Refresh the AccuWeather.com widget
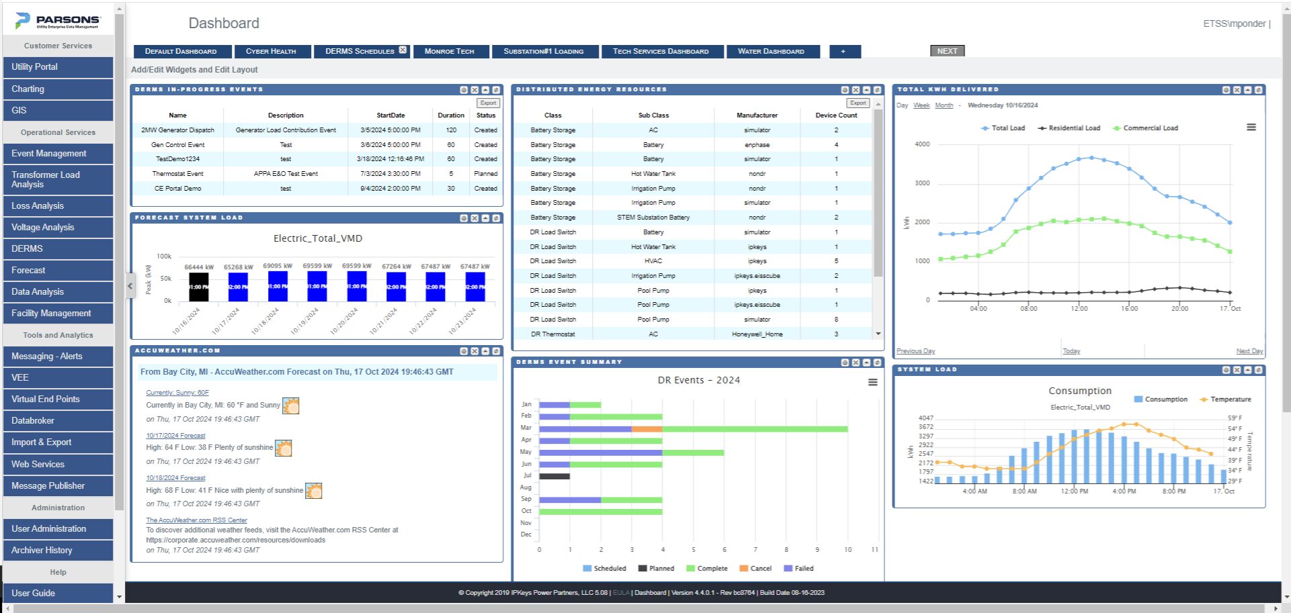This screenshot has width=1291, height=613. pos(496,351)
